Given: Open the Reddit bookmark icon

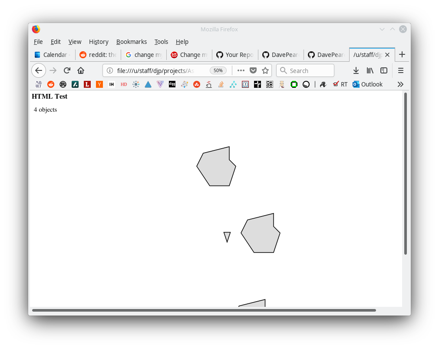Looking at the screenshot, I should (51, 84).
